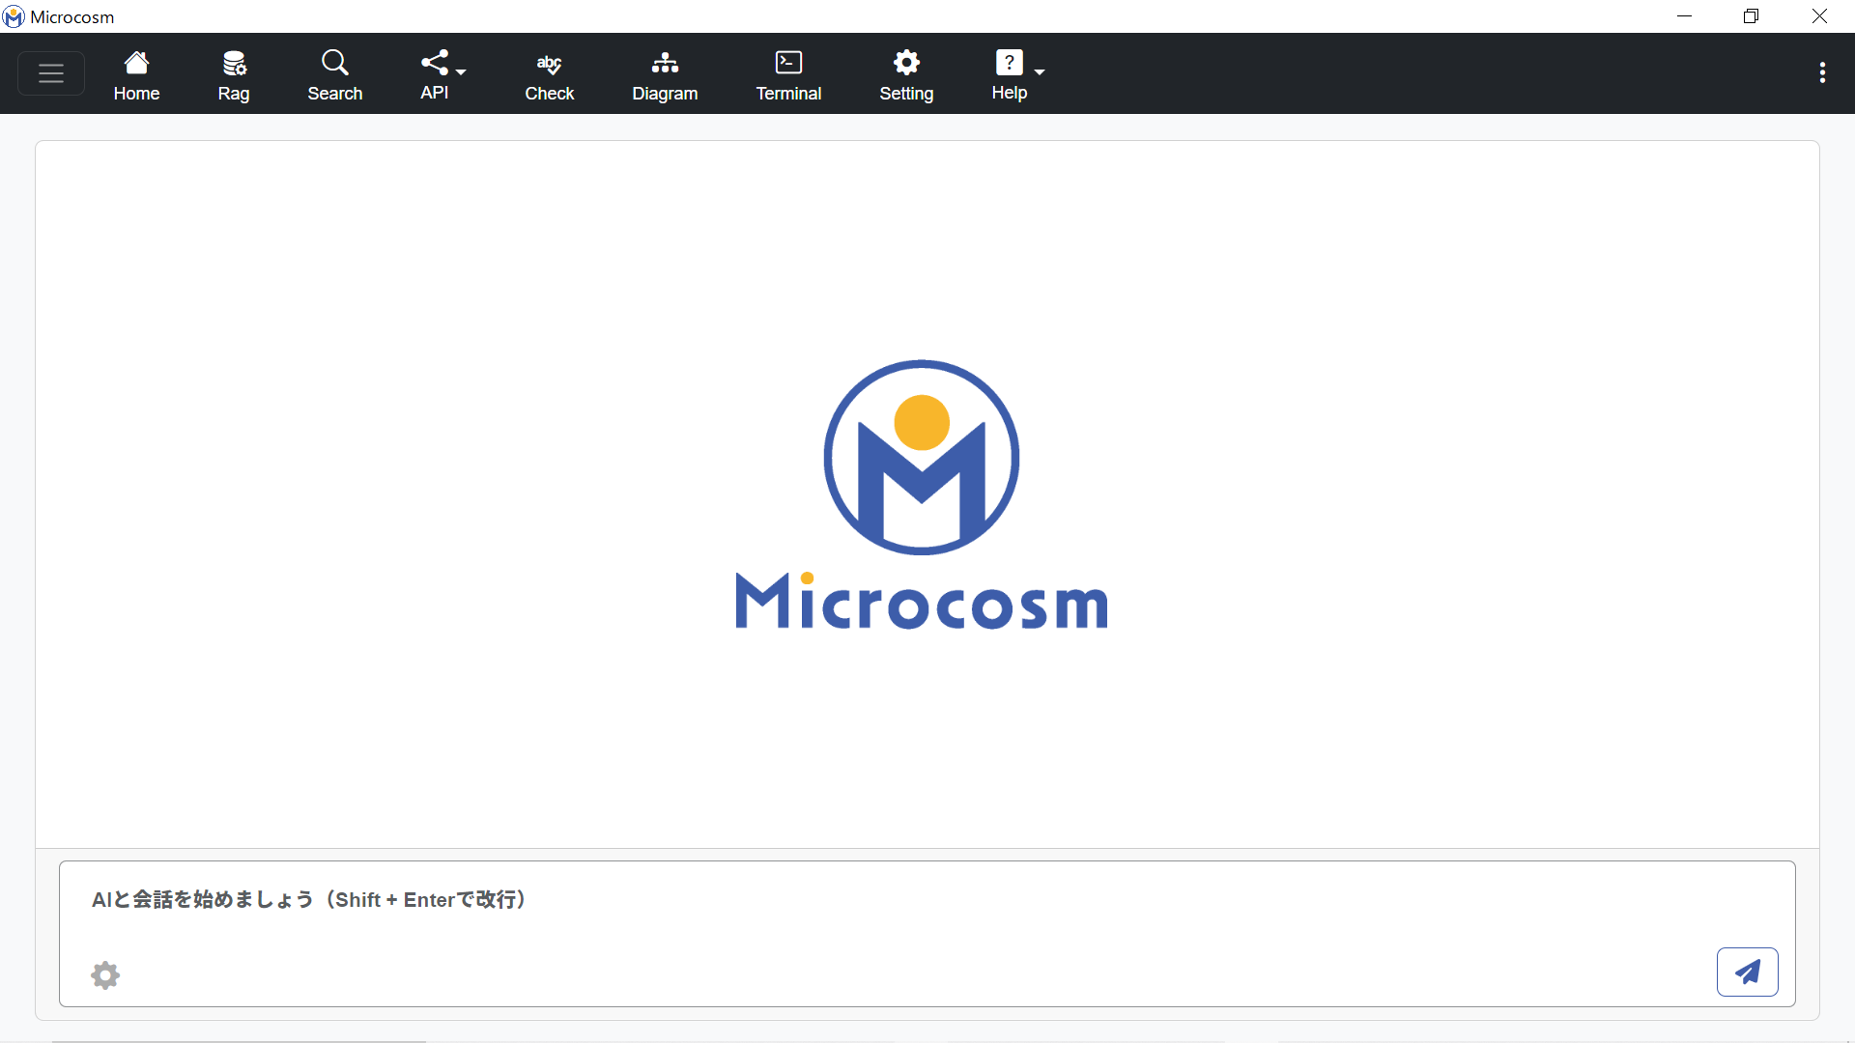1855x1043 pixels.
Task: Open the Search page
Action: pyautogui.click(x=335, y=75)
